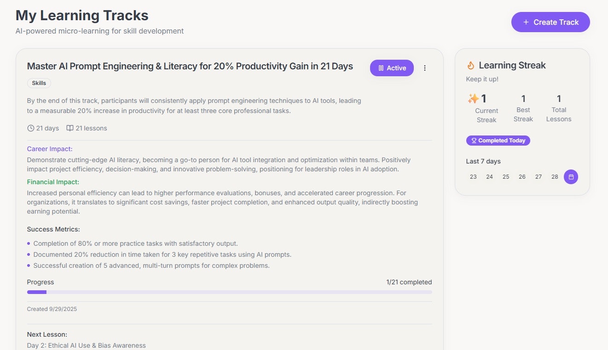Click the sparkle icon next to Current Streak

pos(473,98)
